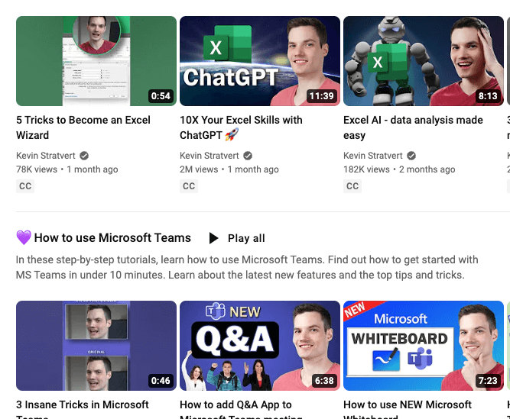Play the Excel AI robot thumbnail video

click(423, 61)
